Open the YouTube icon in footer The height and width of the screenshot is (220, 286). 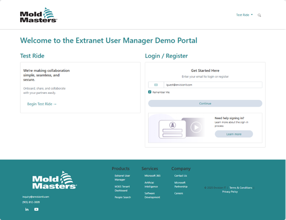(36, 209)
